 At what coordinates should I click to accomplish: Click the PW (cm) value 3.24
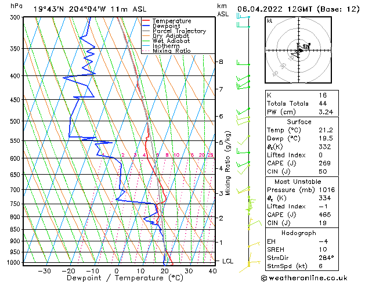tap(326, 112)
